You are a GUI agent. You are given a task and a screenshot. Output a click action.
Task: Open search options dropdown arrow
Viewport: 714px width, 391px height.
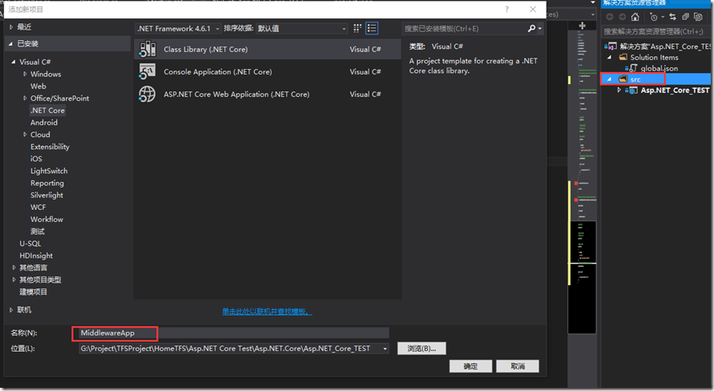pyautogui.click(x=540, y=29)
